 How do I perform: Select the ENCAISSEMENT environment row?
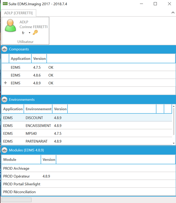pos(87,126)
